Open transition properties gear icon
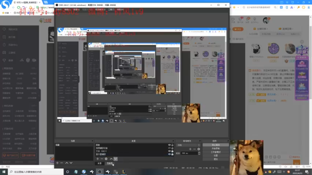312x175 pixels. point(199,149)
